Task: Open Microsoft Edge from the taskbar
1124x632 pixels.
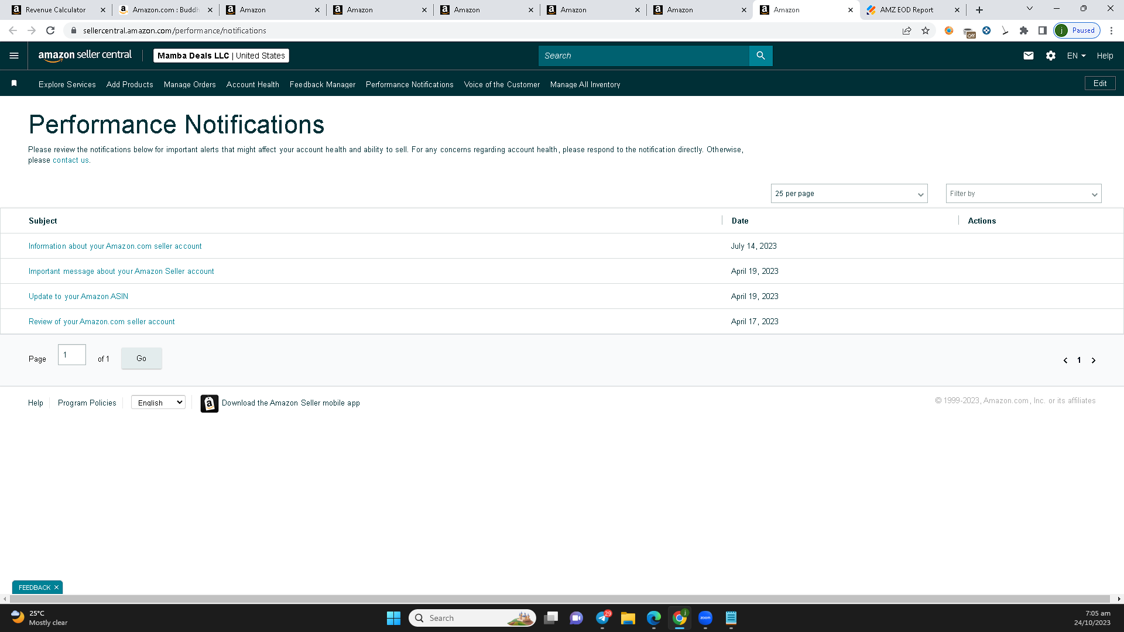Action: click(654, 618)
